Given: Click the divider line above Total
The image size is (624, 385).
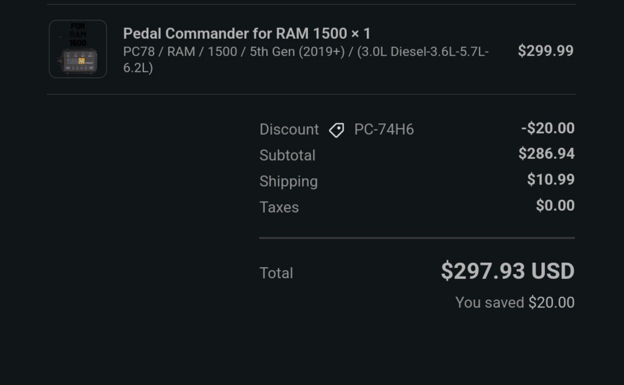Looking at the screenshot, I should pyautogui.click(x=417, y=238).
